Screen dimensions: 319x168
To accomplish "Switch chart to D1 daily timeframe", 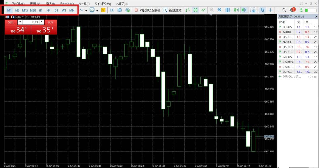I will (x=56, y=10).
